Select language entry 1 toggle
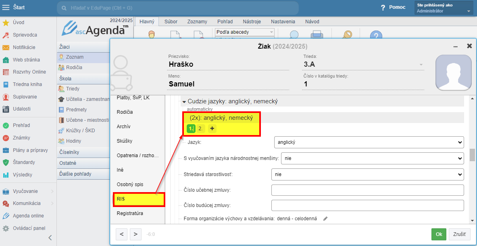 191,129
